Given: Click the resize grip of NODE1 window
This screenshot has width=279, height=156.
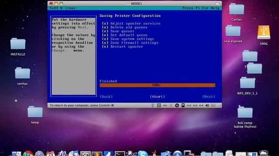Looking at the screenshot, I should coord(220,106).
